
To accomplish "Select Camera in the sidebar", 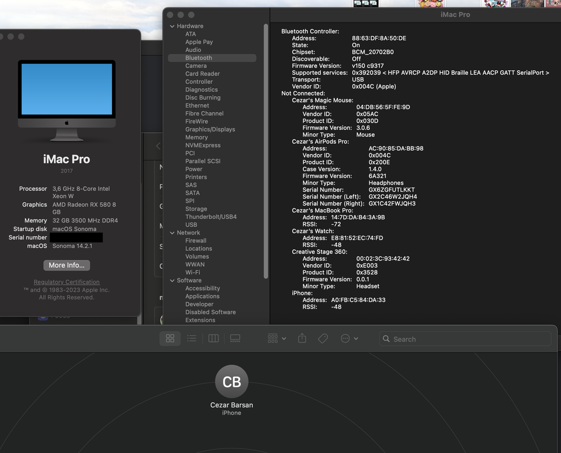I will pyautogui.click(x=196, y=66).
